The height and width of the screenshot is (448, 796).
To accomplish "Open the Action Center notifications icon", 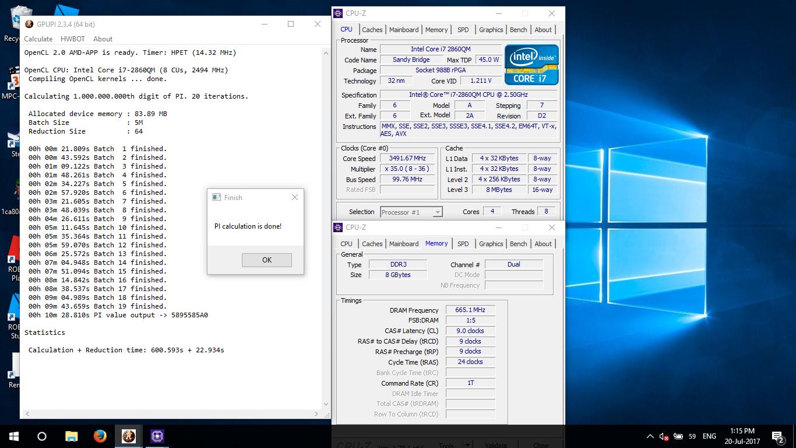I will click(777, 436).
